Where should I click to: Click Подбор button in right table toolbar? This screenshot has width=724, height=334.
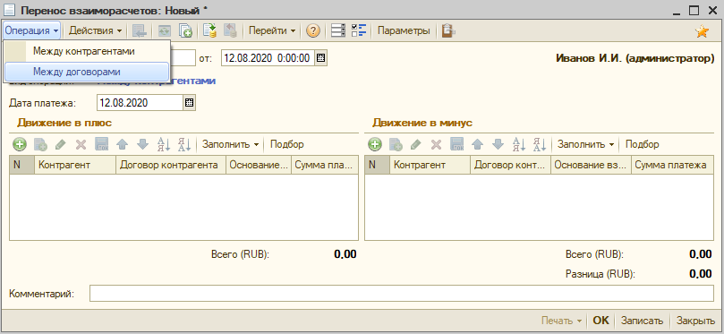tap(642, 144)
